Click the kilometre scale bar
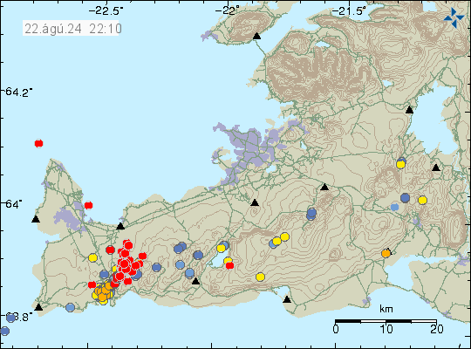471x349 pixels. pyautogui.click(x=386, y=321)
